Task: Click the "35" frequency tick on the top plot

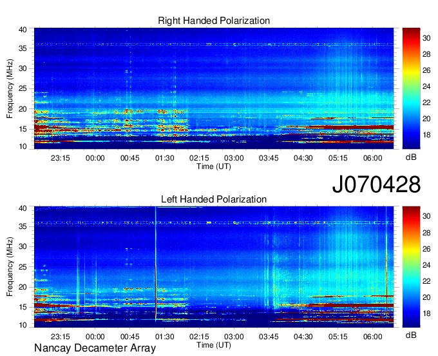Action: [23, 48]
